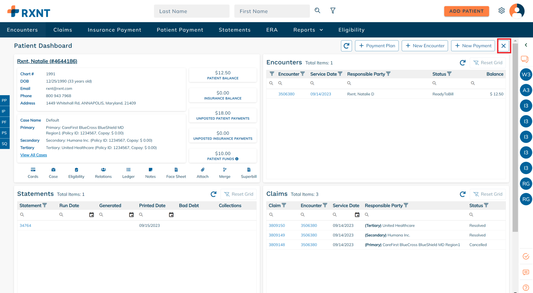The image size is (533, 293).
Task: Open the filter funnel in the top bar
Action: click(333, 11)
